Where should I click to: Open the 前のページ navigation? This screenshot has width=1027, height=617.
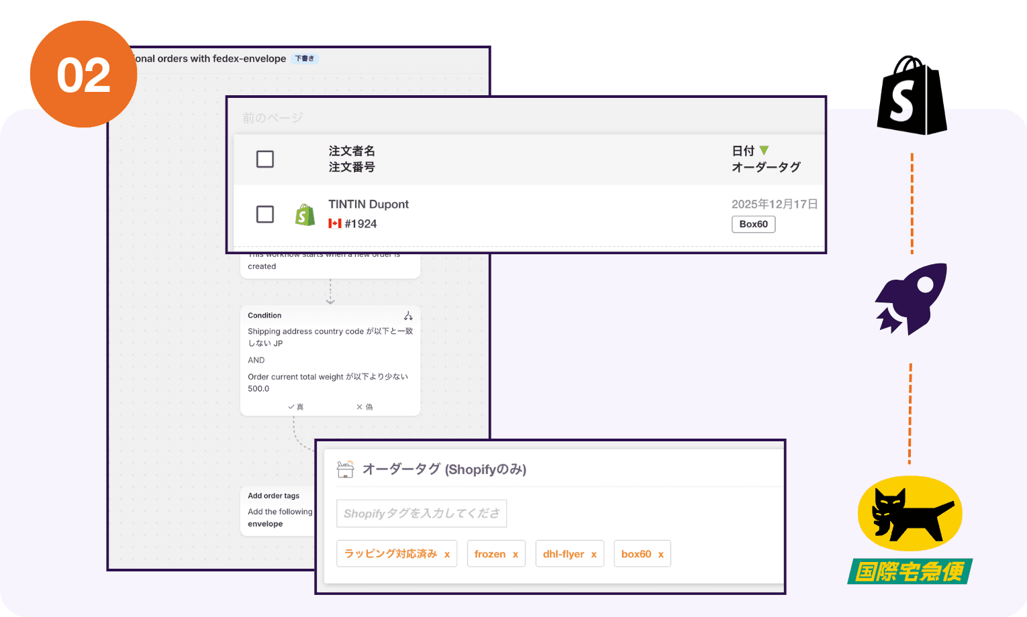tap(273, 117)
